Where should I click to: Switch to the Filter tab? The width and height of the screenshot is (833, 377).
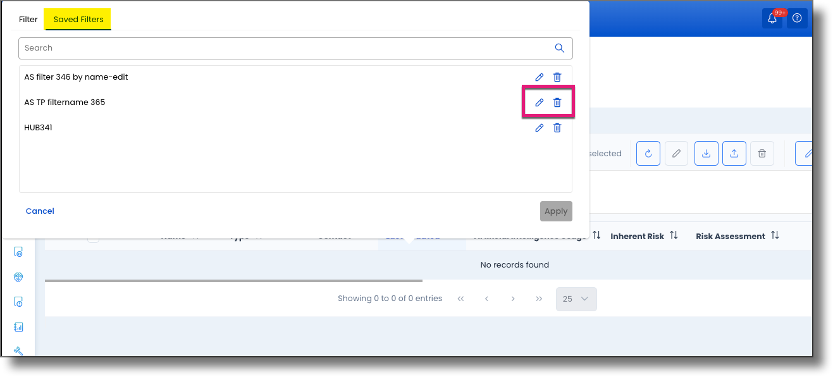point(28,19)
